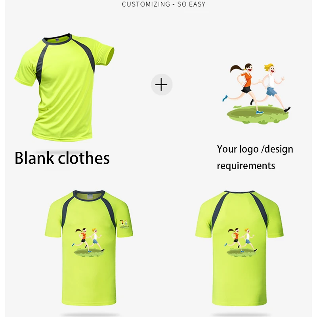The image size is (317, 317).
Task: Select the blank neon green shirt photo
Action: point(64,87)
